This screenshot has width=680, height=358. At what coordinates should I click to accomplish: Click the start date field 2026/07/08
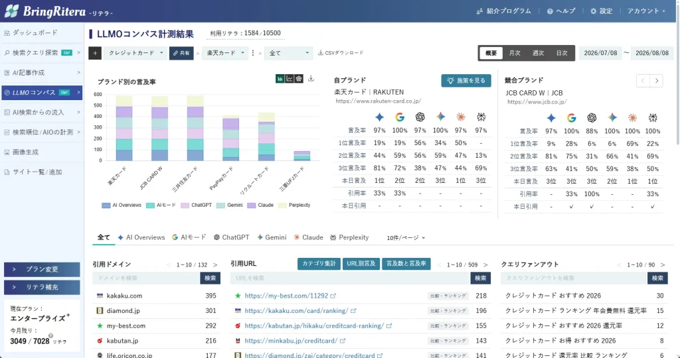[x=600, y=53]
